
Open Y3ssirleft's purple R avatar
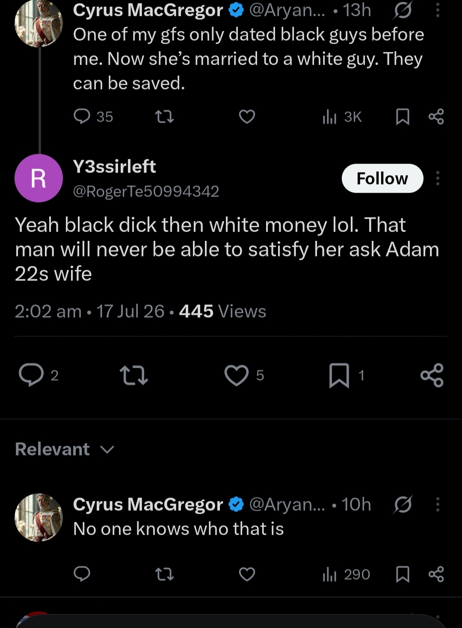[x=38, y=178]
